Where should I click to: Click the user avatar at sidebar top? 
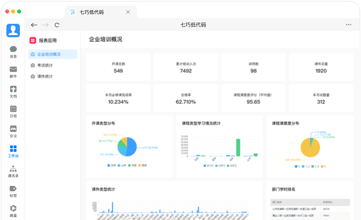(13, 31)
